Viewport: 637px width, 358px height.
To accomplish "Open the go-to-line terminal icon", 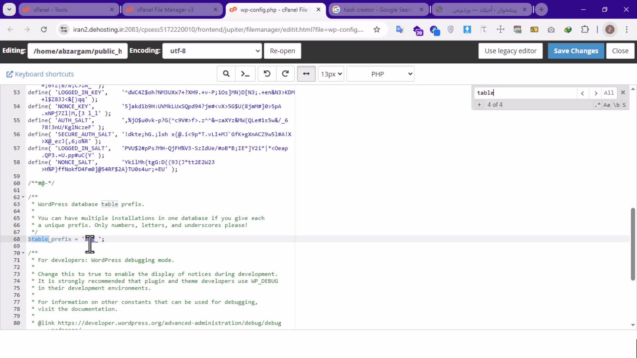I will pyautogui.click(x=245, y=74).
